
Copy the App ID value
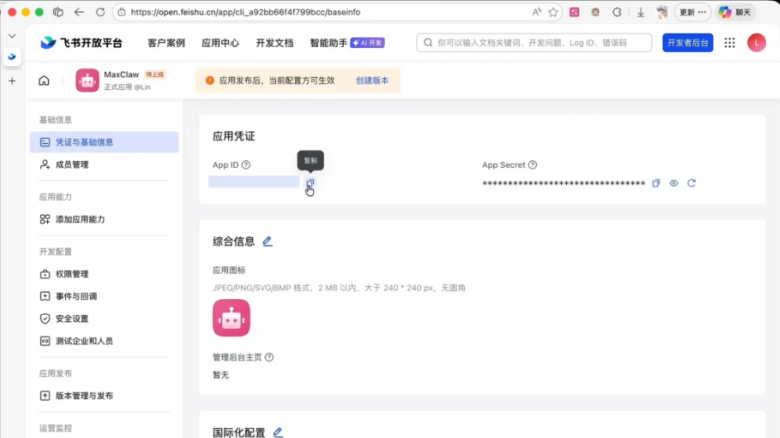(310, 183)
